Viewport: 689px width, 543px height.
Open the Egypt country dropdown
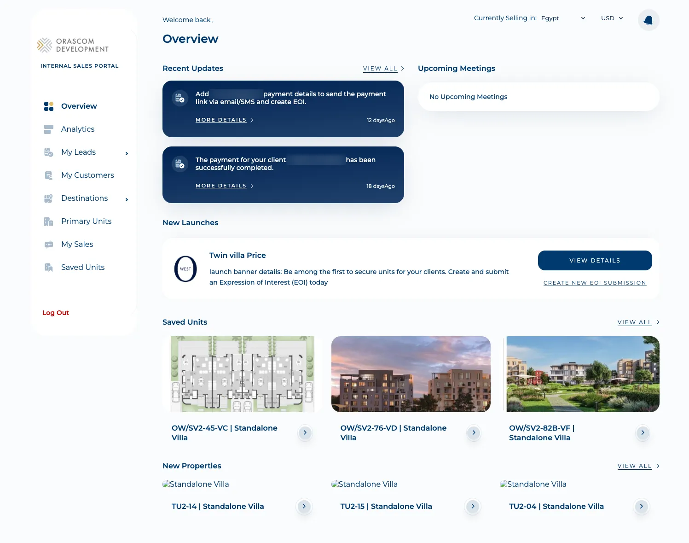pyautogui.click(x=563, y=18)
